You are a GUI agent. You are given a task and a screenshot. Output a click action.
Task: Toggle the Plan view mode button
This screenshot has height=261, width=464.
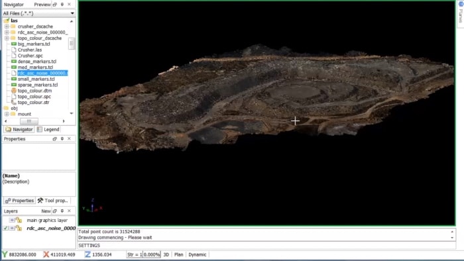(x=179, y=254)
